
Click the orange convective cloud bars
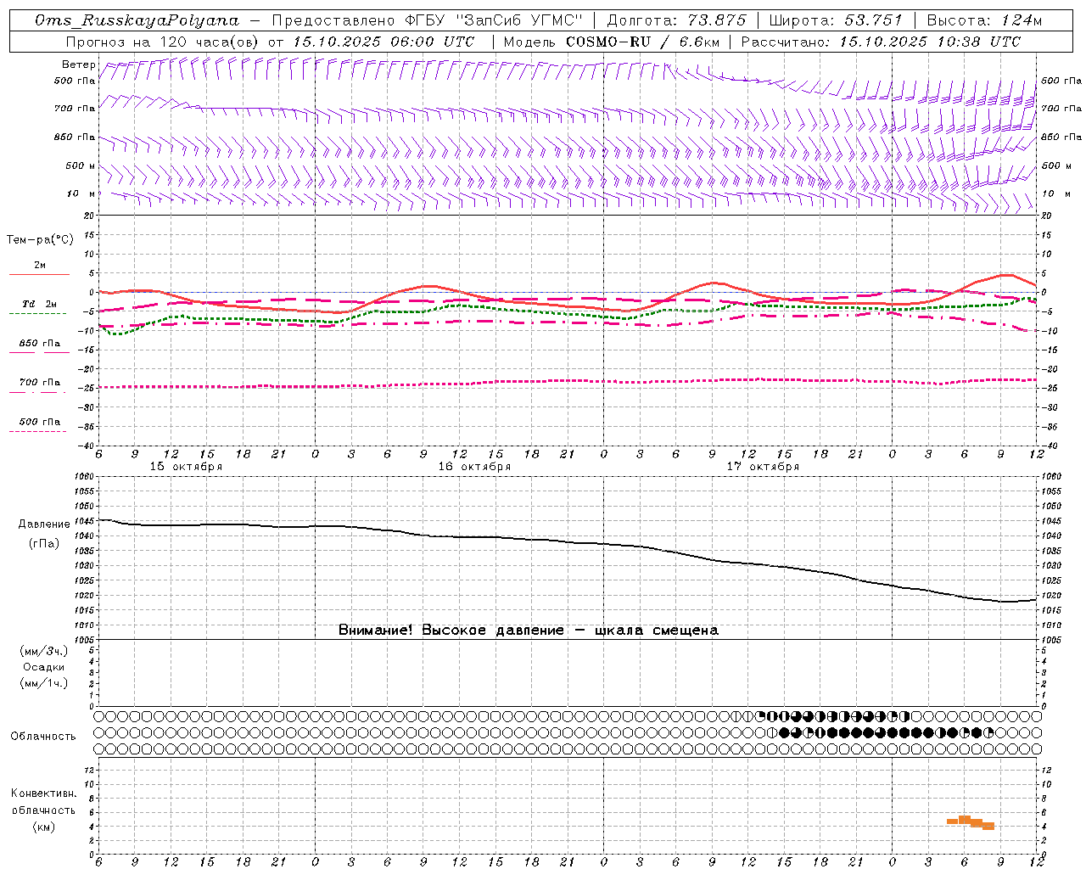[970, 822]
